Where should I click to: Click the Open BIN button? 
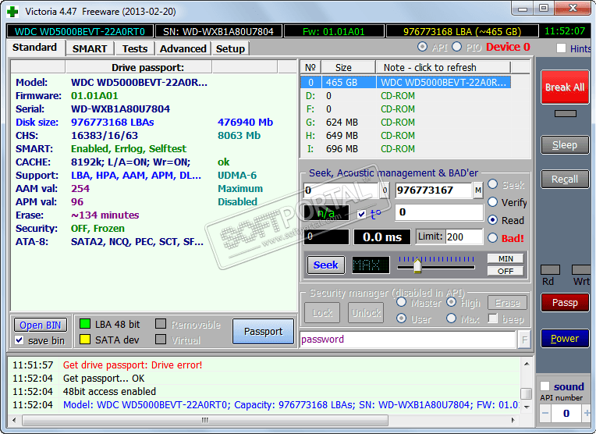41,325
